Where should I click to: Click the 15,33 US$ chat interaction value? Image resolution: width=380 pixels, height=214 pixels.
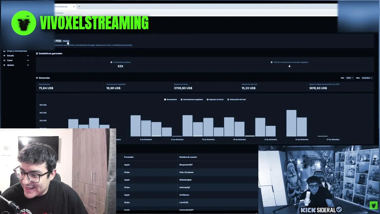pyautogui.click(x=248, y=88)
